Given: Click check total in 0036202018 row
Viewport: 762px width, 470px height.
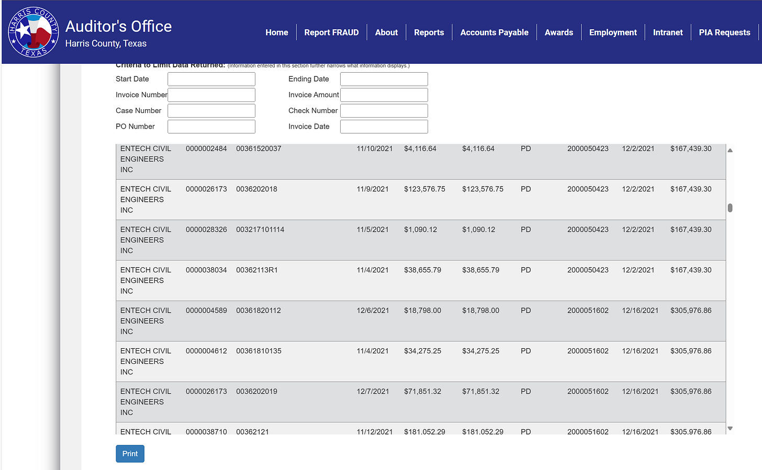Looking at the screenshot, I should [691, 189].
